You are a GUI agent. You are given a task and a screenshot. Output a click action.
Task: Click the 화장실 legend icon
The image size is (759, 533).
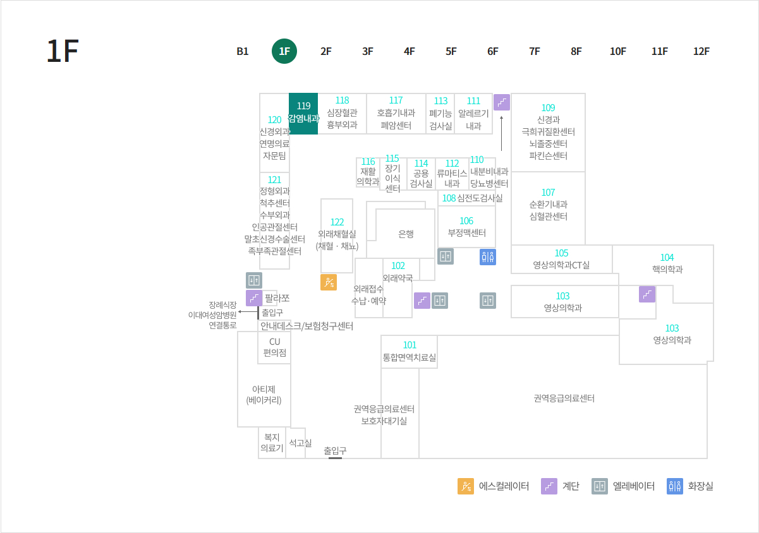pos(675,486)
